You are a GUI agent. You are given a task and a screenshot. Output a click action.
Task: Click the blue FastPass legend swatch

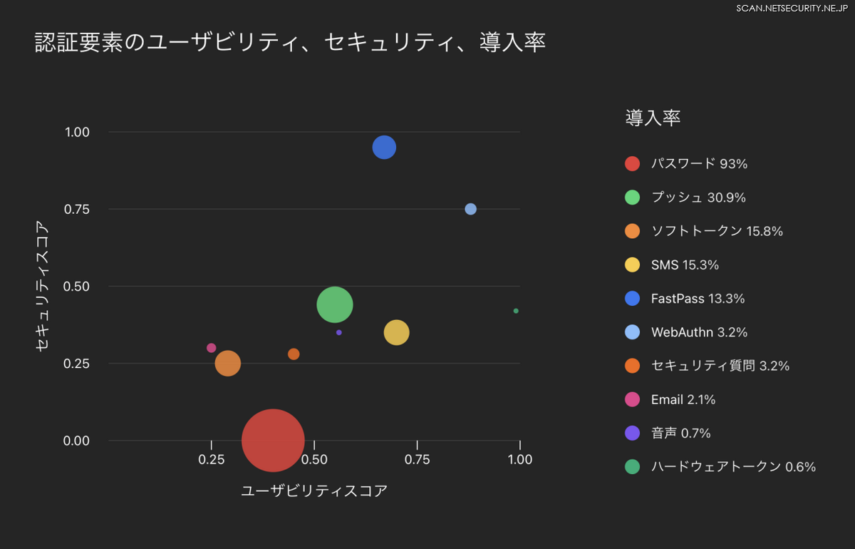(x=632, y=299)
